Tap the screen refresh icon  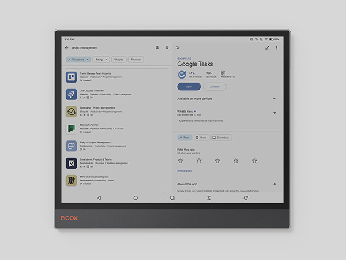246,198
